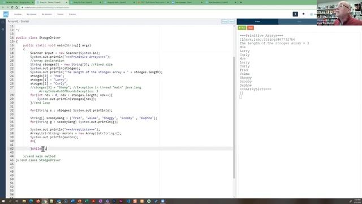362x204 pixels.
Task: Open the red Adobe Acrobat taskbar icon
Action: coord(93,201)
